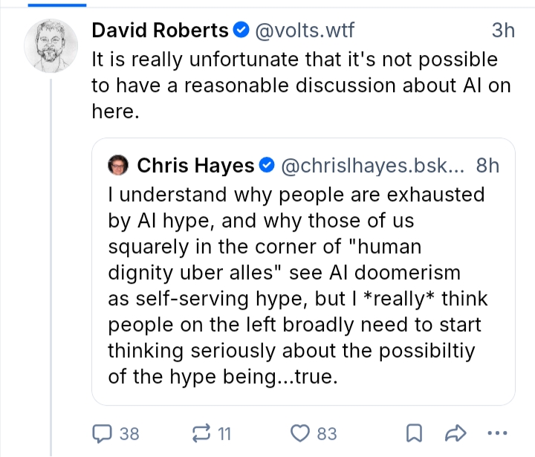Click Chris Hayes' small avatar
Screen dimensions: 535x457
coord(120,165)
